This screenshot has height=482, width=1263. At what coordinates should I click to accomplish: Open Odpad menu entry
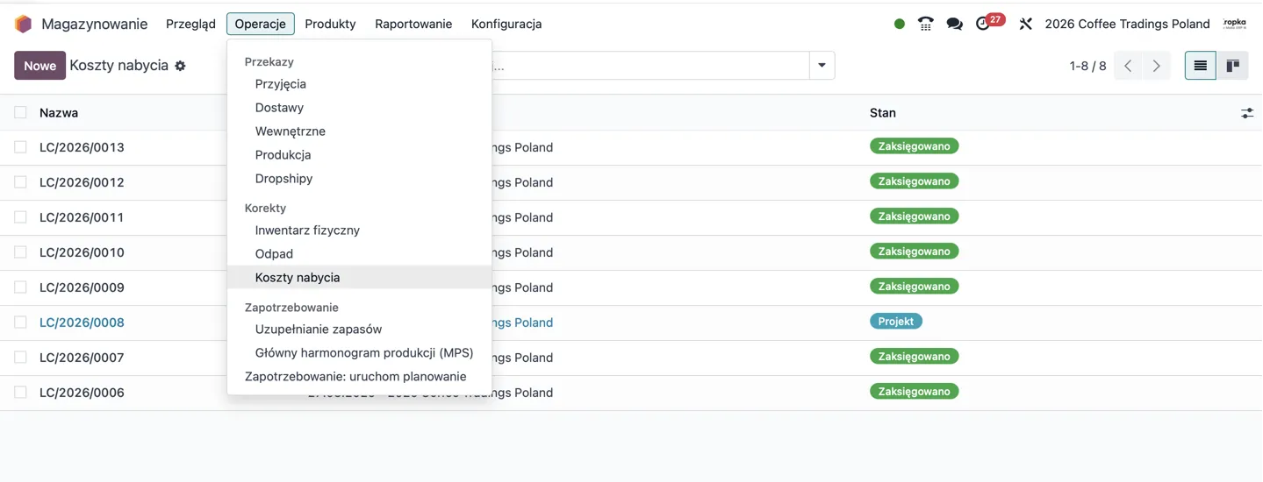[359, 254]
